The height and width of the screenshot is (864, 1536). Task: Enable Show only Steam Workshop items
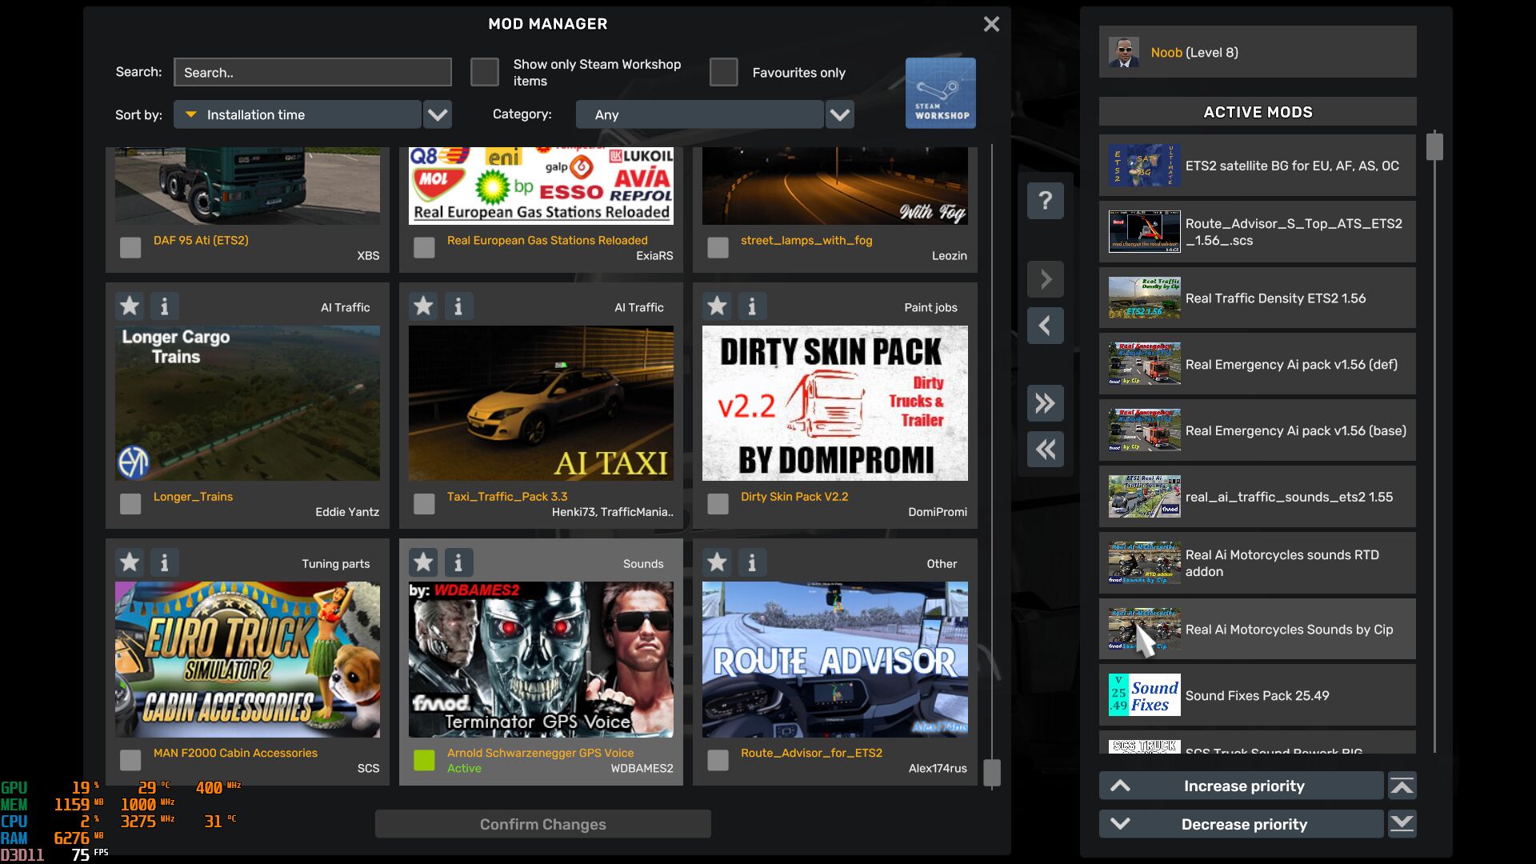tap(484, 72)
